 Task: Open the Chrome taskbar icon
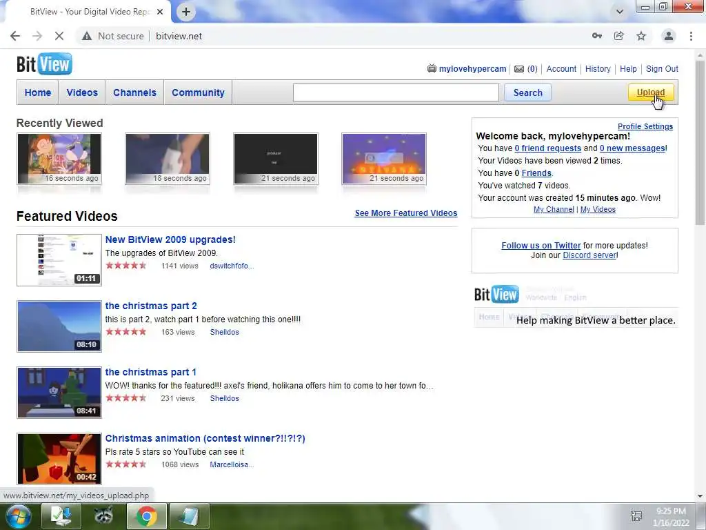coord(146,516)
